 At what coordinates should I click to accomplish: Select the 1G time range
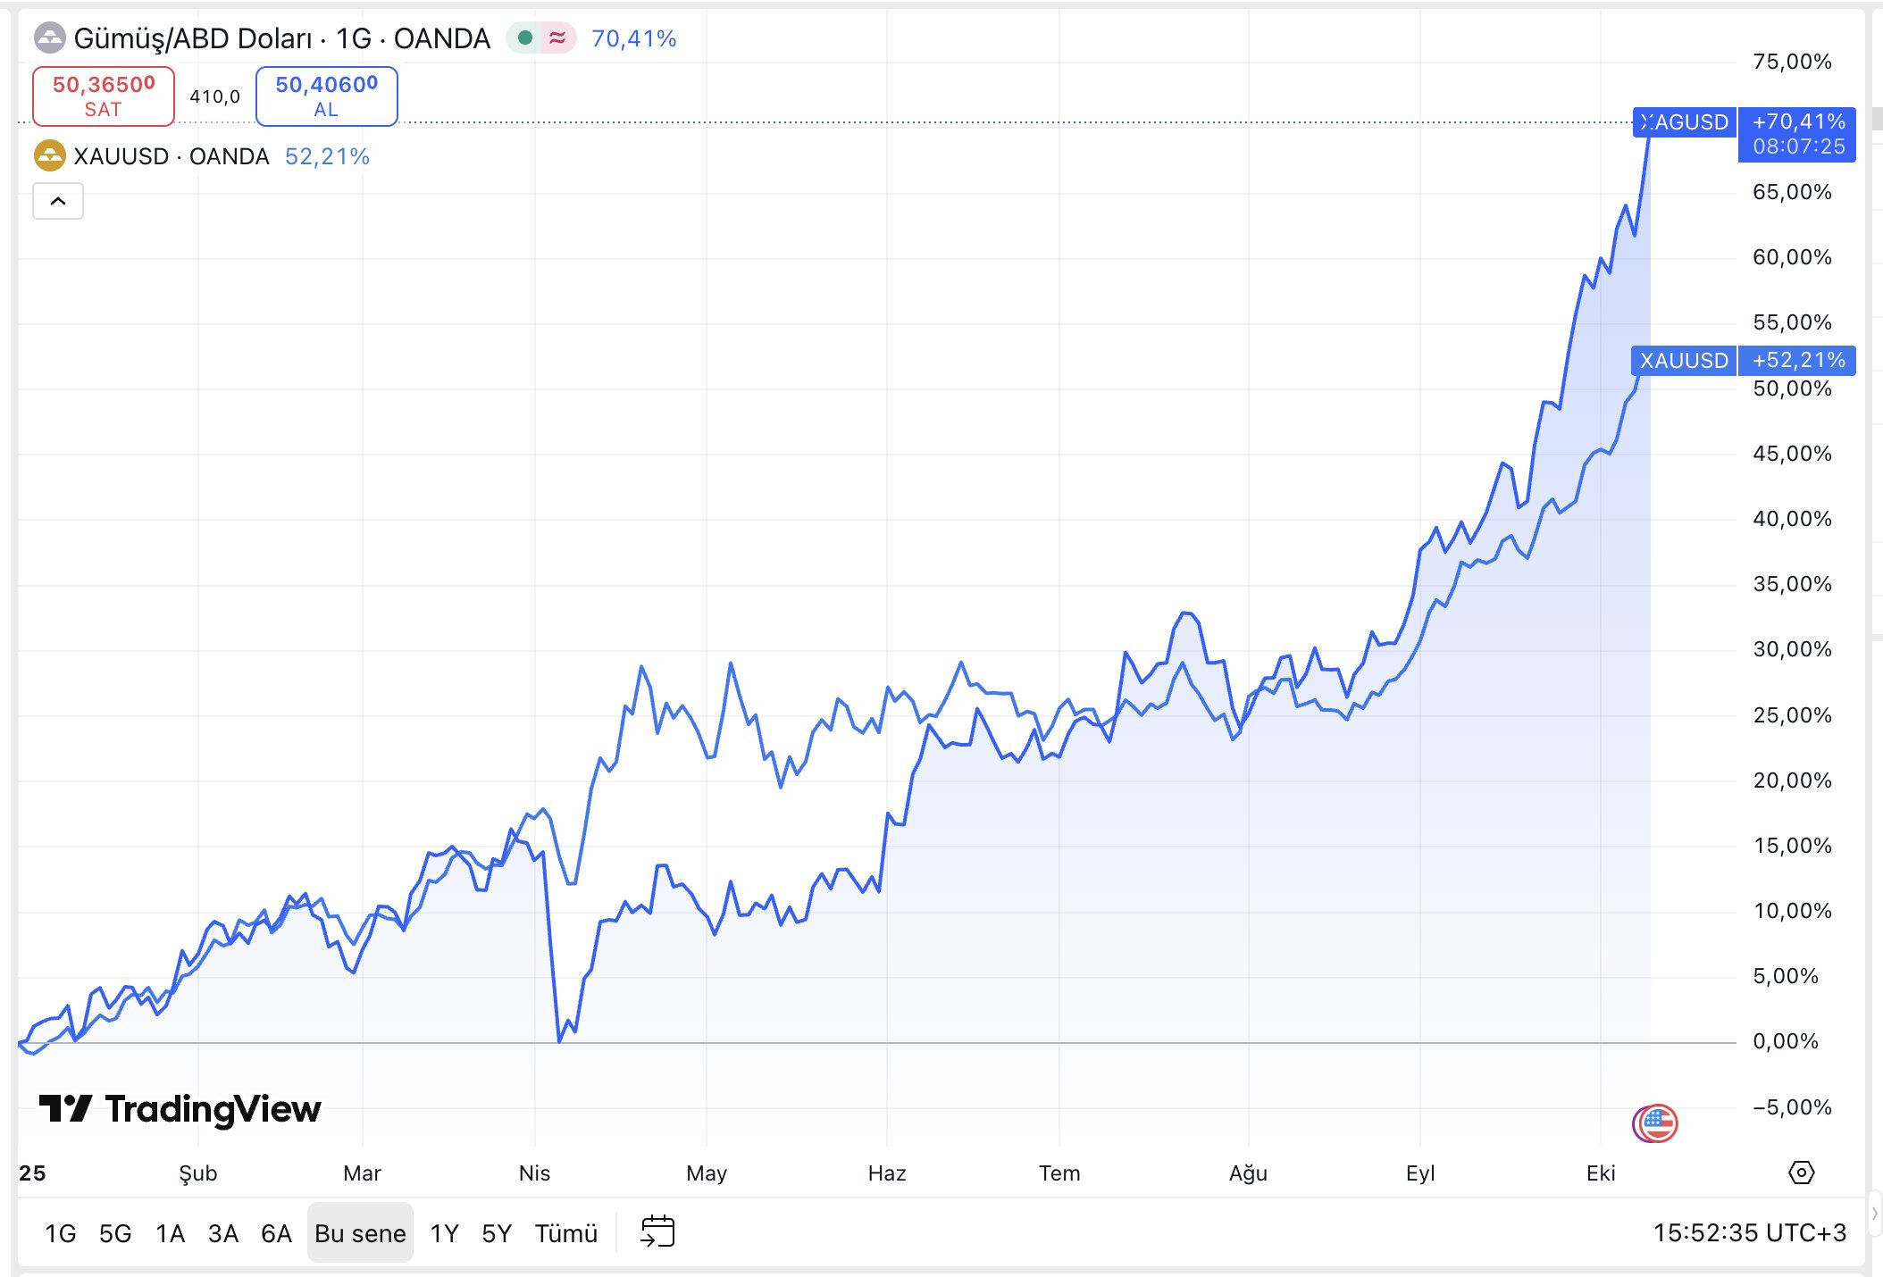pyautogui.click(x=60, y=1233)
